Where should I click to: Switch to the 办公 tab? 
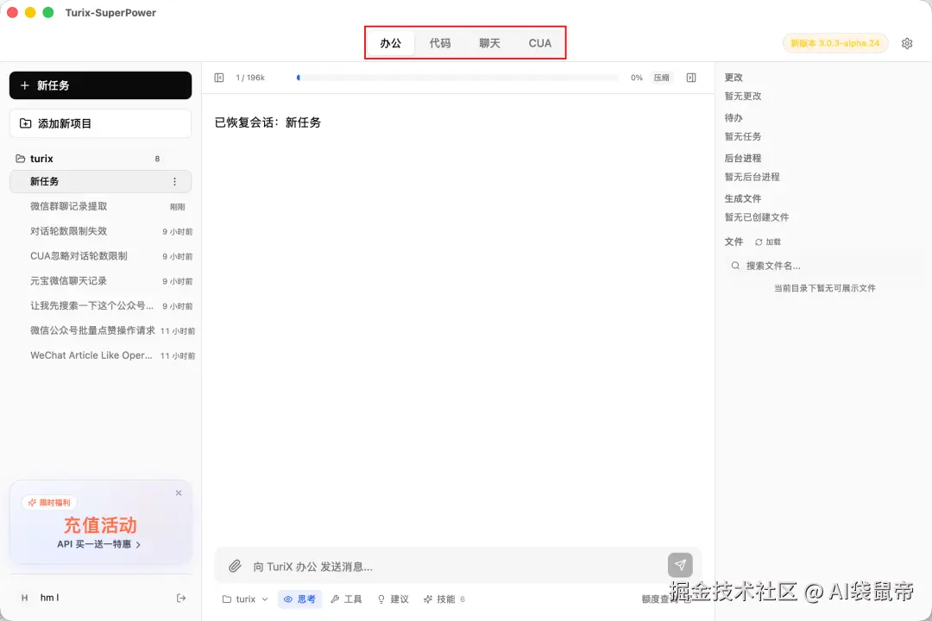[391, 43]
